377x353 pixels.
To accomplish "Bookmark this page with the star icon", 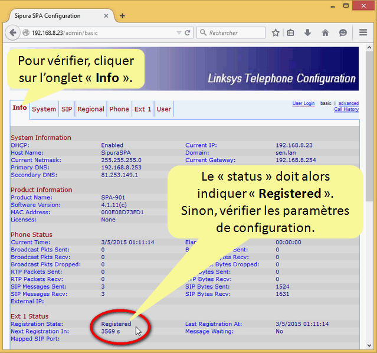I will click(276, 32).
